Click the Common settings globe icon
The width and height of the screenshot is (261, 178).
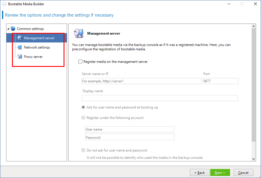[x=13, y=29]
